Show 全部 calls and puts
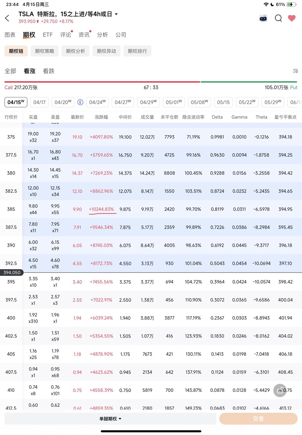The width and height of the screenshot is (302, 435). 10,71
